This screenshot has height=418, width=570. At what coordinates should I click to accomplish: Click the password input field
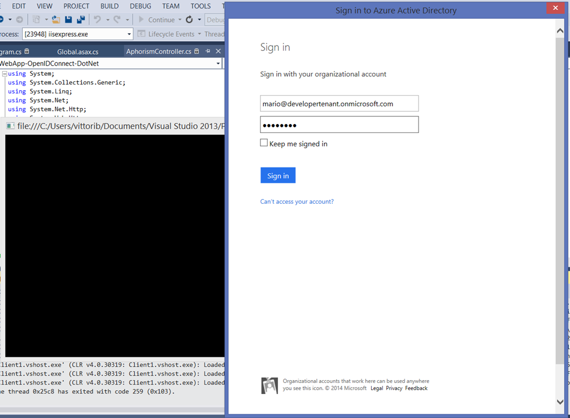point(339,125)
